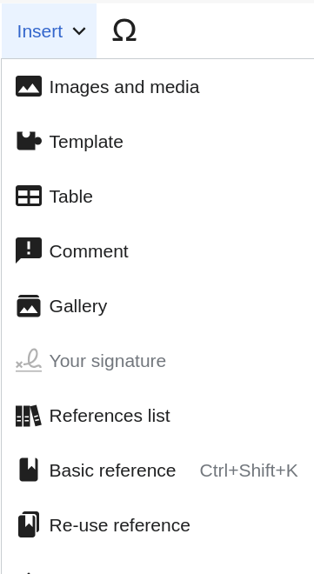The height and width of the screenshot is (574, 314).
Task: Click the Template puzzle piece icon
Action: click(29, 141)
